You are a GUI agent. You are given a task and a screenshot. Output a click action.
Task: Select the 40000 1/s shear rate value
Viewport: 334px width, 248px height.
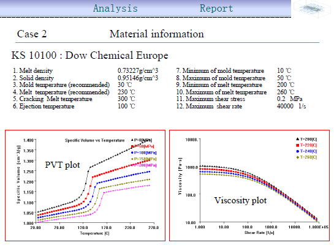pyautogui.click(x=291, y=106)
